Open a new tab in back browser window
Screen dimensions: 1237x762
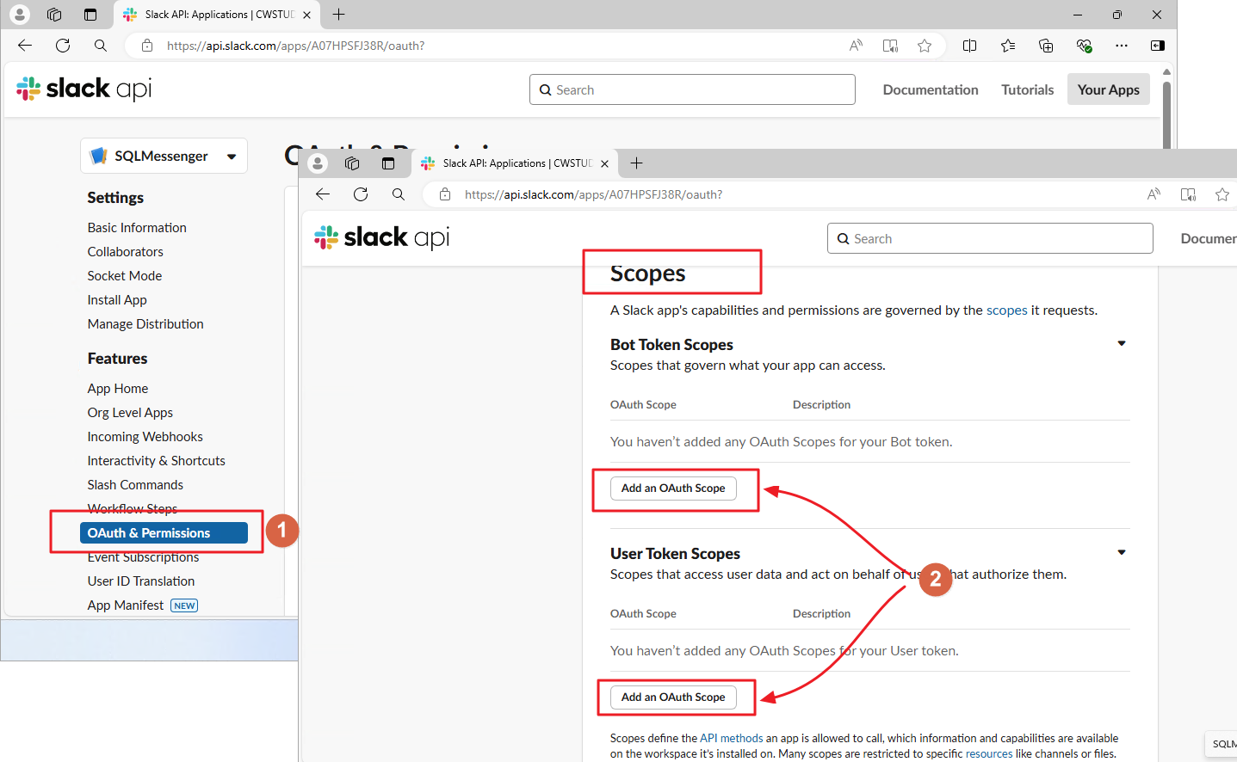[339, 15]
